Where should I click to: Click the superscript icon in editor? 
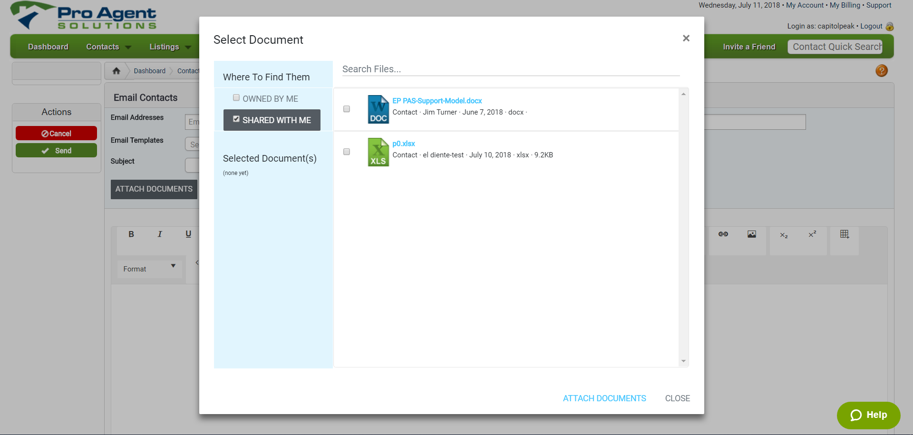[813, 234]
